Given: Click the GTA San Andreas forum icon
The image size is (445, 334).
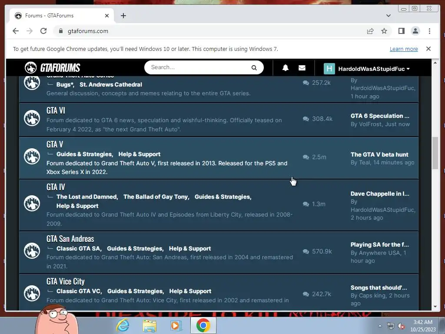Looking at the screenshot, I should coord(32,250).
